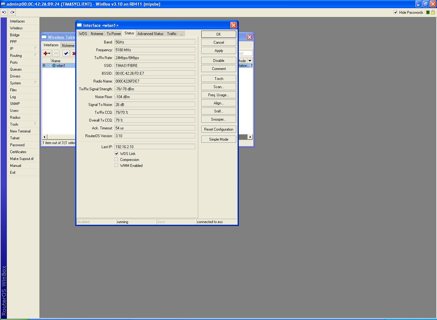Click the Name column header in Wireless Tables
The image size is (437, 320).
pos(63,61)
